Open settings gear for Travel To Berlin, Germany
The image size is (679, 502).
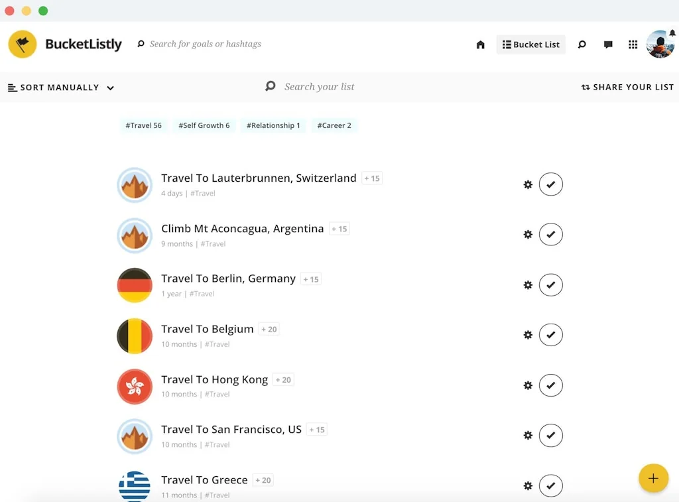click(528, 284)
